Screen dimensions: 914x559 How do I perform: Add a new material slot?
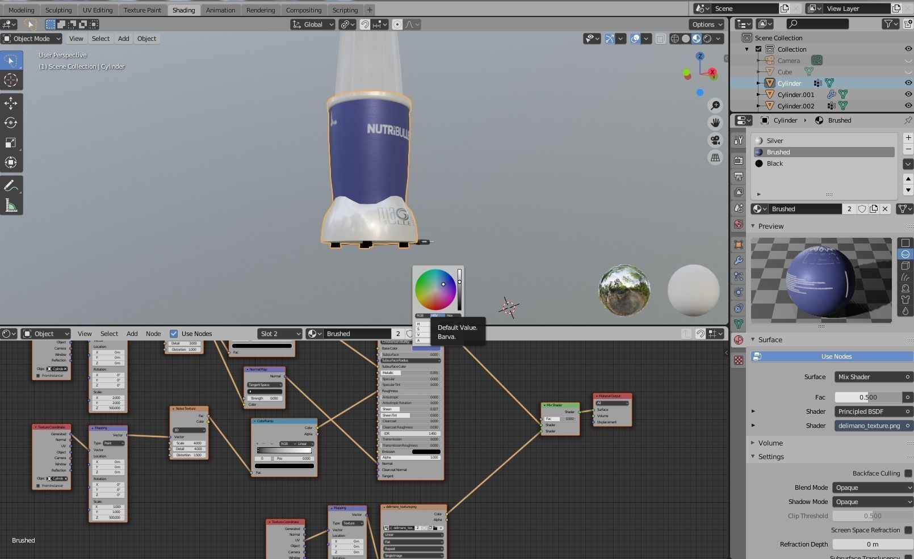pos(908,138)
